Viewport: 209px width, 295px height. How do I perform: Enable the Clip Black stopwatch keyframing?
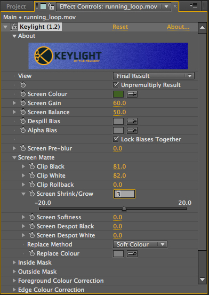(x=32, y=166)
